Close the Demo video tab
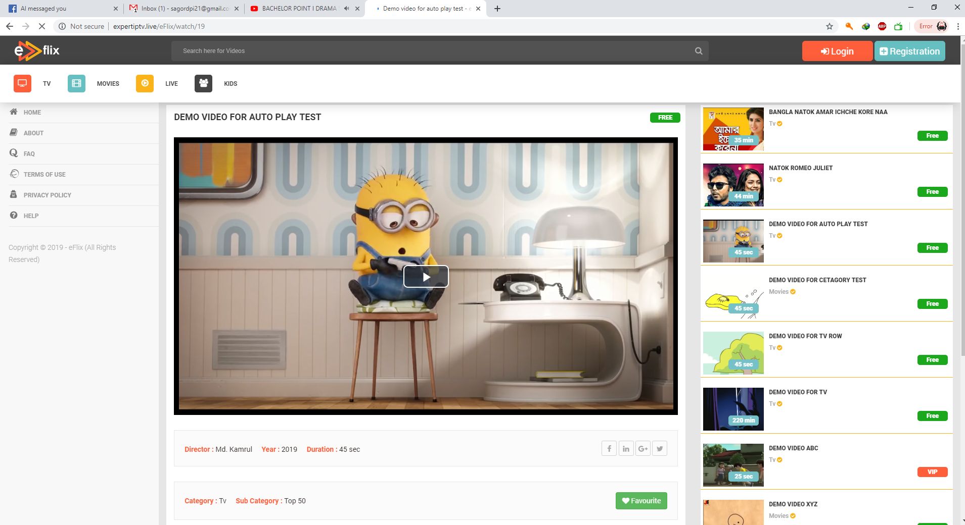This screenshot has height=525, width=965. [478, 9]
